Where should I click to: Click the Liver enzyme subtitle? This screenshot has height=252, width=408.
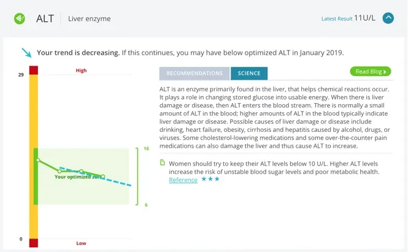coord(90,19)
